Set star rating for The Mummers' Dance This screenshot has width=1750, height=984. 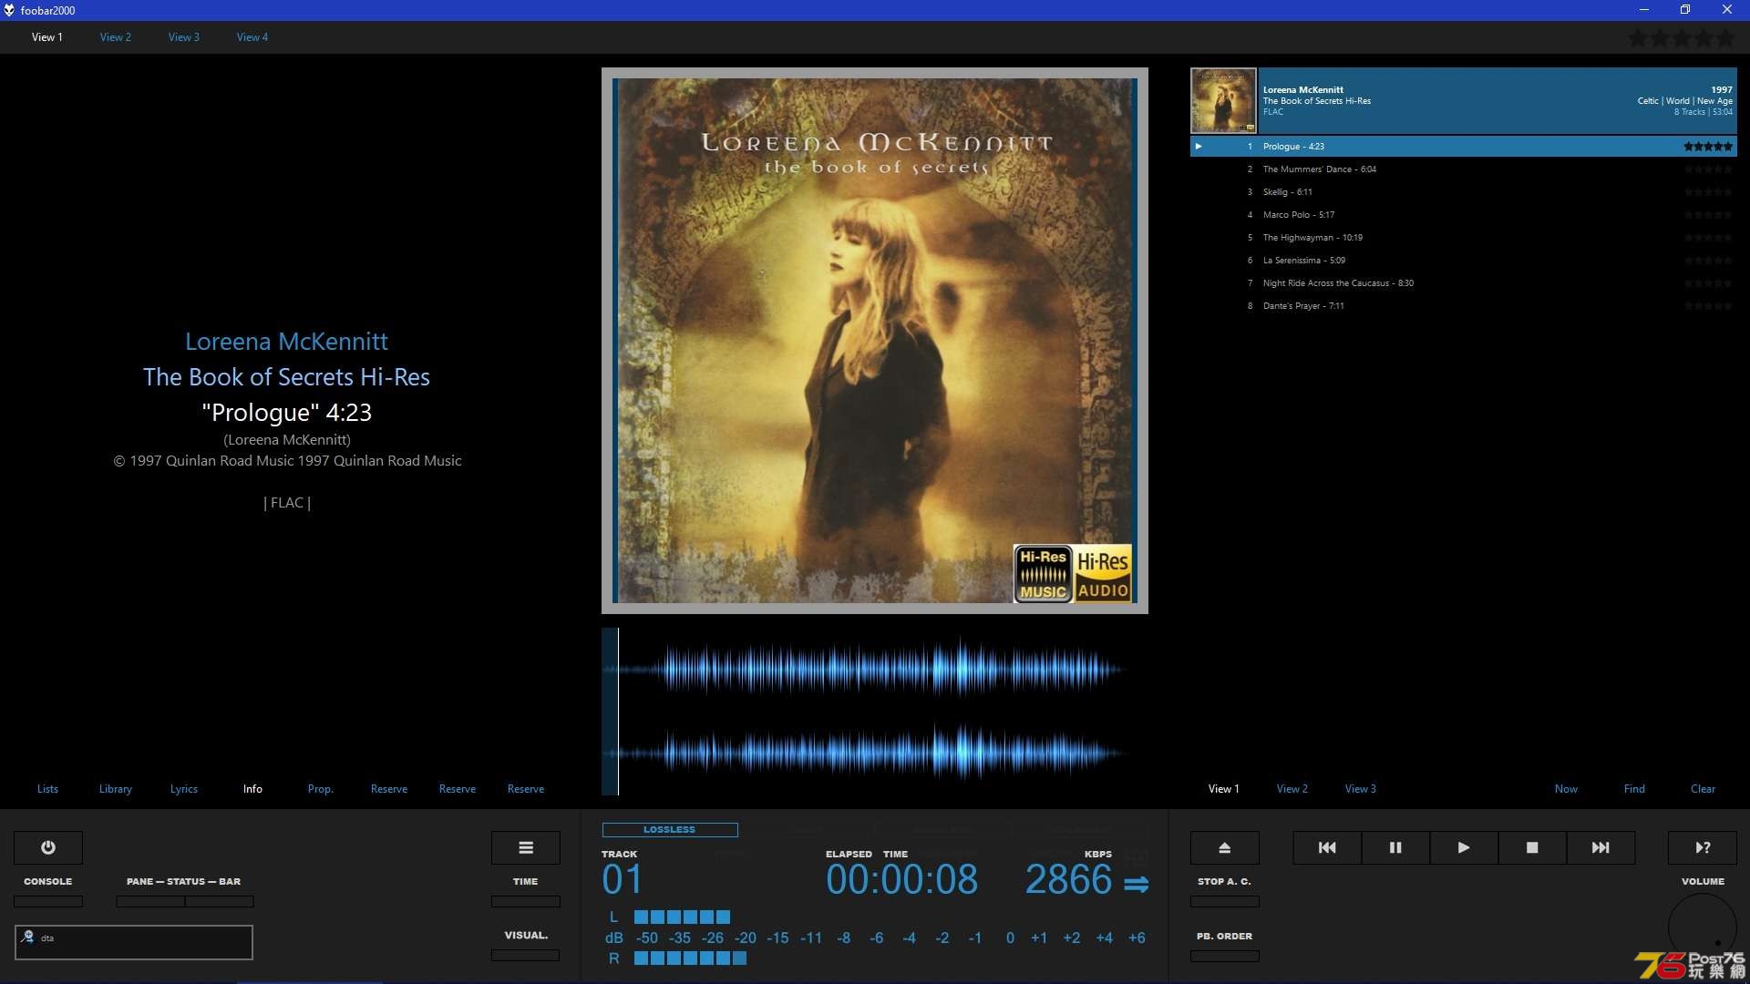coord(1708,169)
